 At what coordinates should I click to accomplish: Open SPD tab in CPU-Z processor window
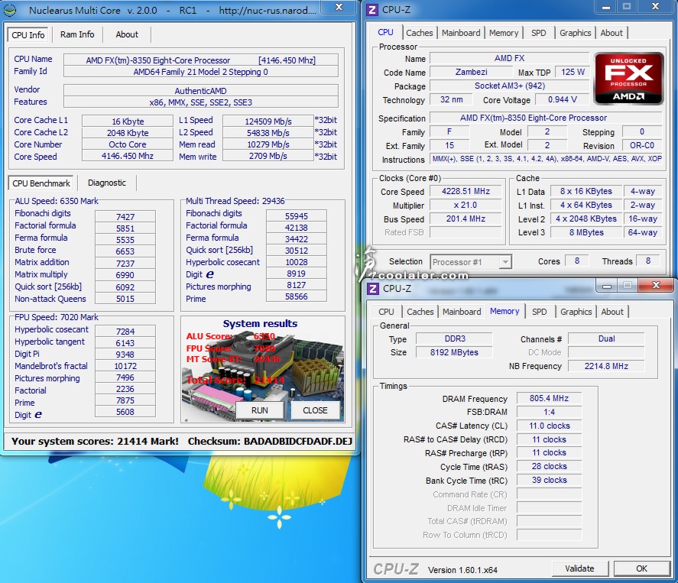538,33
